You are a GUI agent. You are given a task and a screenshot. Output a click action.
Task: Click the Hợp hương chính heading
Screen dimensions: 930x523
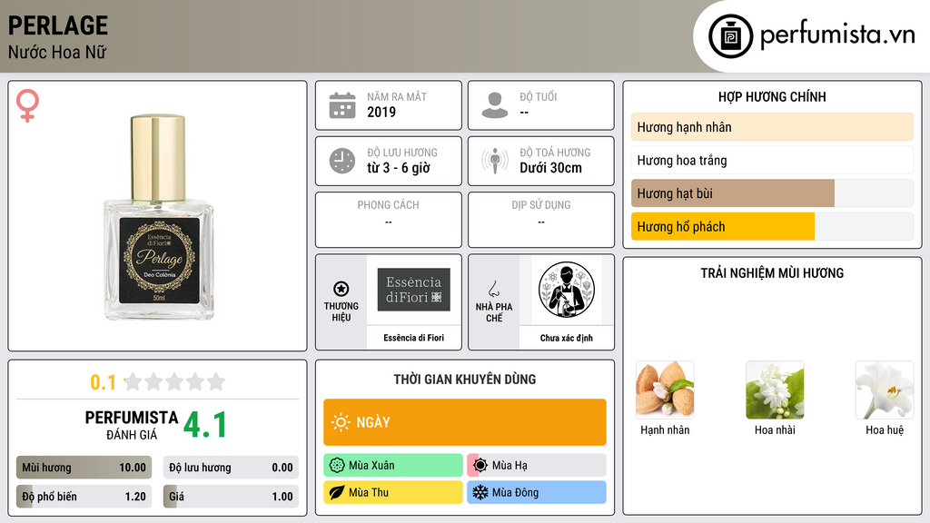point(772,96)
